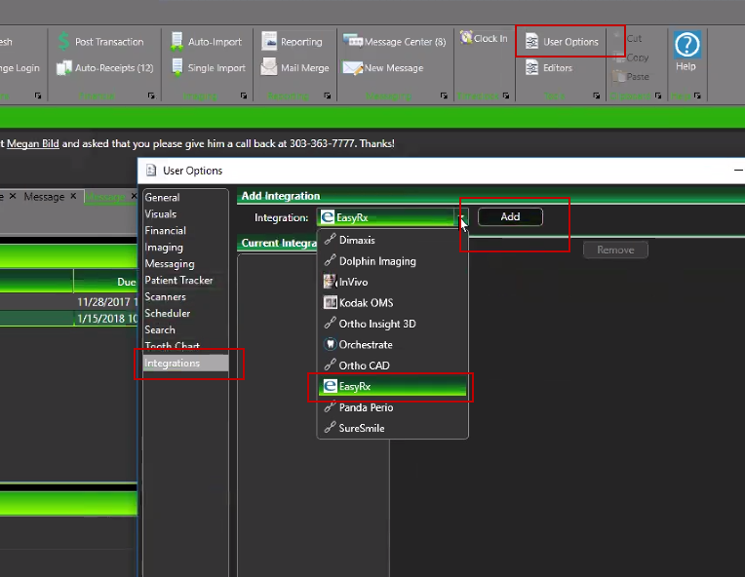Collapse the Integration combo box arrow
Image resolution: width=745 pixels, height=577 pixels.
pos(461,217)
